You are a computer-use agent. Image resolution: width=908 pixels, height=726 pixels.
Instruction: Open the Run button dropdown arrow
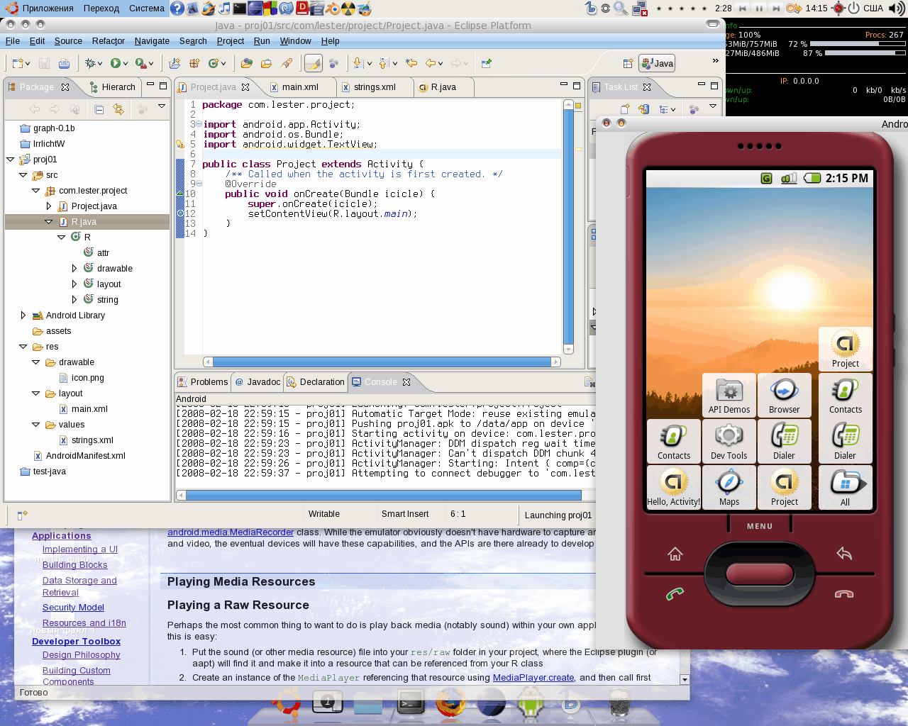pos(126,64)
